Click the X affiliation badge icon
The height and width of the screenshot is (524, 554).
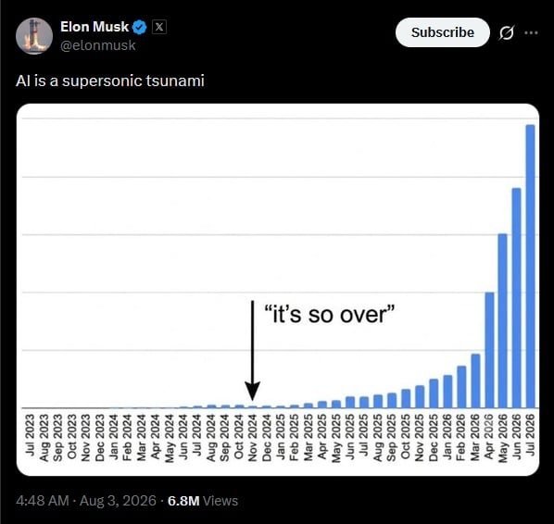pyautogui.click(x=159, y=27)
